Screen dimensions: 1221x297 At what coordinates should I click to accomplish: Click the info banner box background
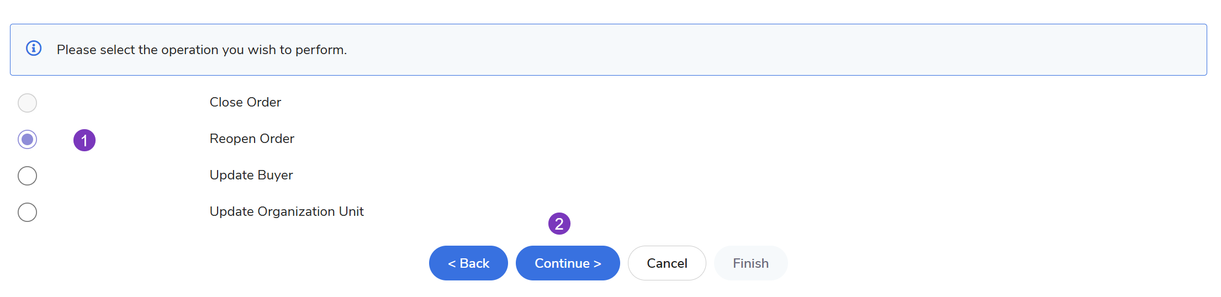tap(773, 50)
